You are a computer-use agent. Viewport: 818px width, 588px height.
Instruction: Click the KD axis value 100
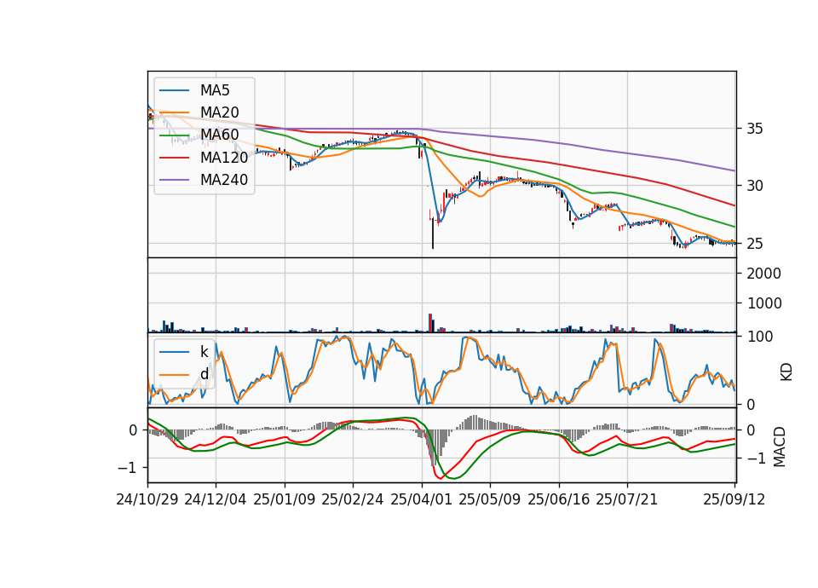click(760, 337)
